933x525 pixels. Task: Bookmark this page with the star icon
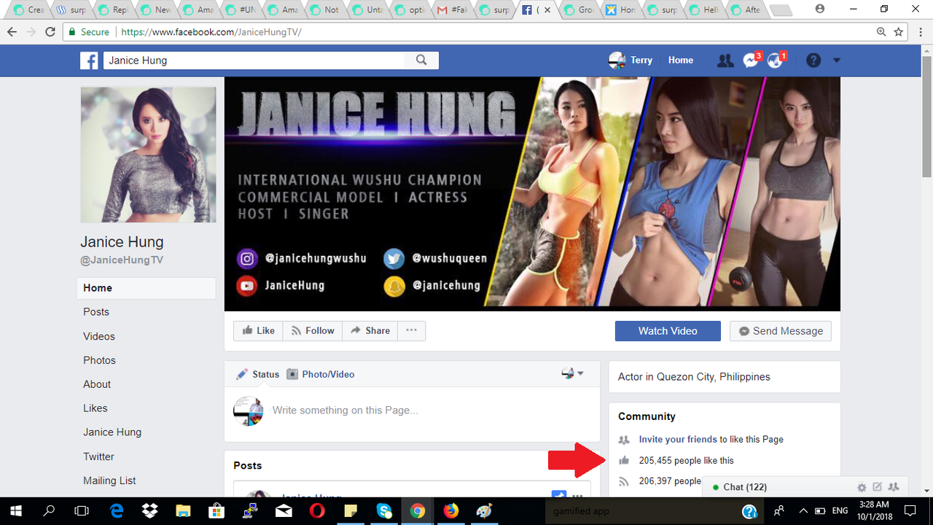[x=899, y=32]
